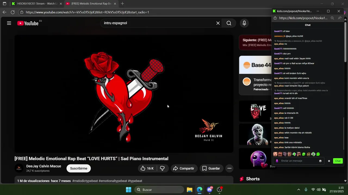The image size is (348, 195).
Task: Reload the YouTube page
Action: coord(13,12)
